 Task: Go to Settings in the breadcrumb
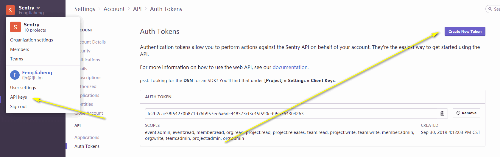tap(85, 9)
